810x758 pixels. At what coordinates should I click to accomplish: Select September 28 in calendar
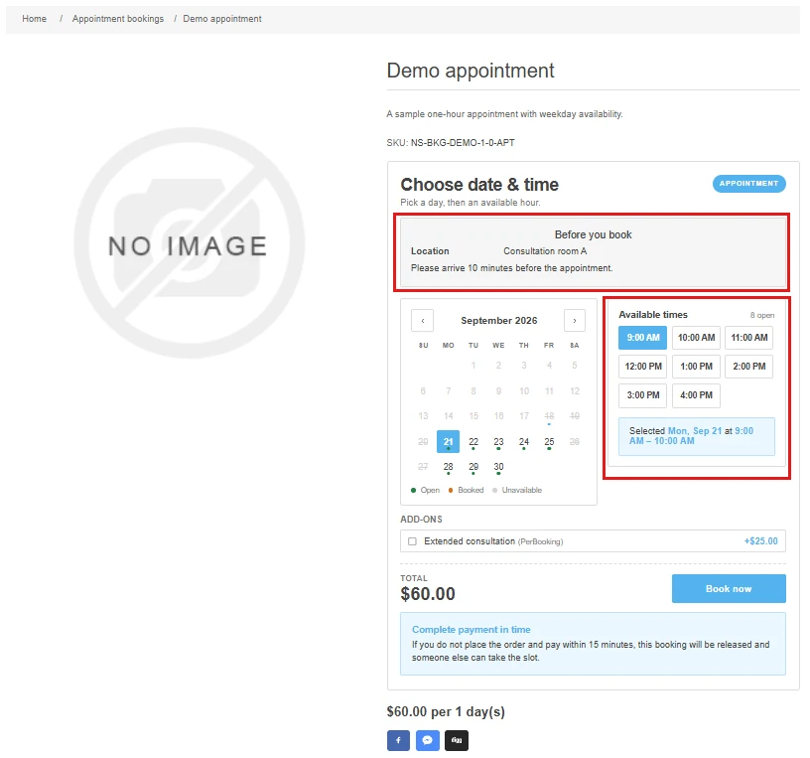[x=448, y=467]
